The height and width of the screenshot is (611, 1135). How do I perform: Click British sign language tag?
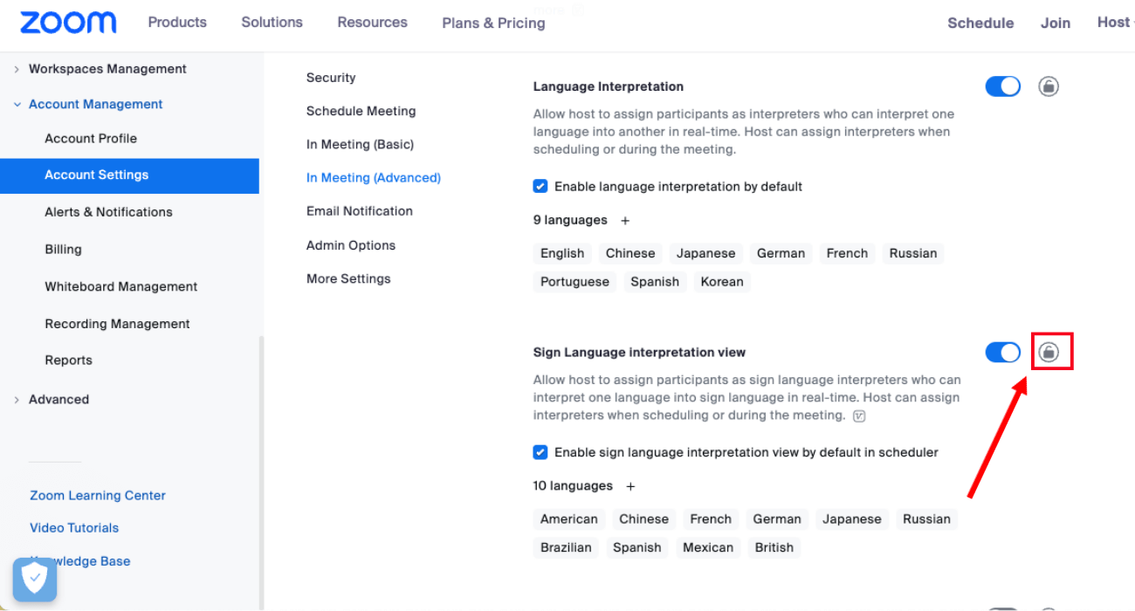coord(774,547)
